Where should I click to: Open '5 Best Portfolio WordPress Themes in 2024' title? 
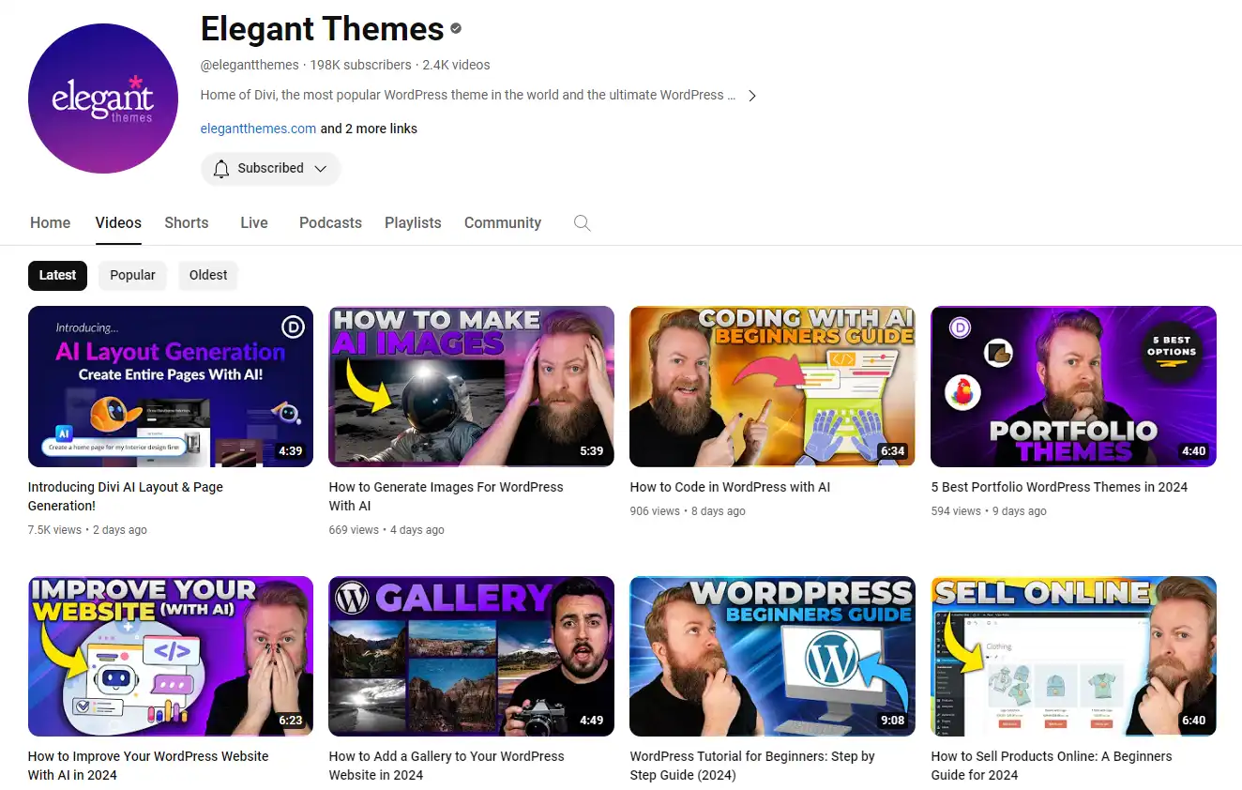[x=1059, y=487]
